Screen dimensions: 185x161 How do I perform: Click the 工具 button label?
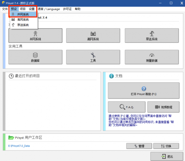(x=93, y=61)
